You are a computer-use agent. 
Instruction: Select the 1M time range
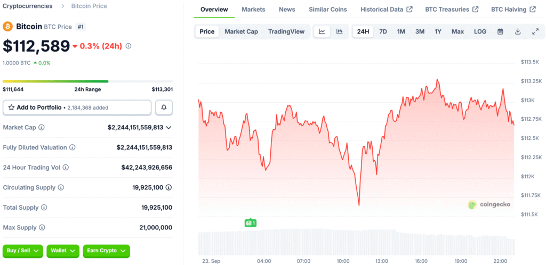coord(401,31)
